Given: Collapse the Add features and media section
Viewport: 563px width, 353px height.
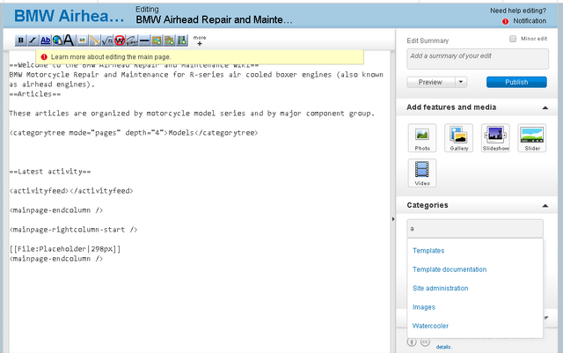Looking at the screenshot, I should click(x=545, y=107).
